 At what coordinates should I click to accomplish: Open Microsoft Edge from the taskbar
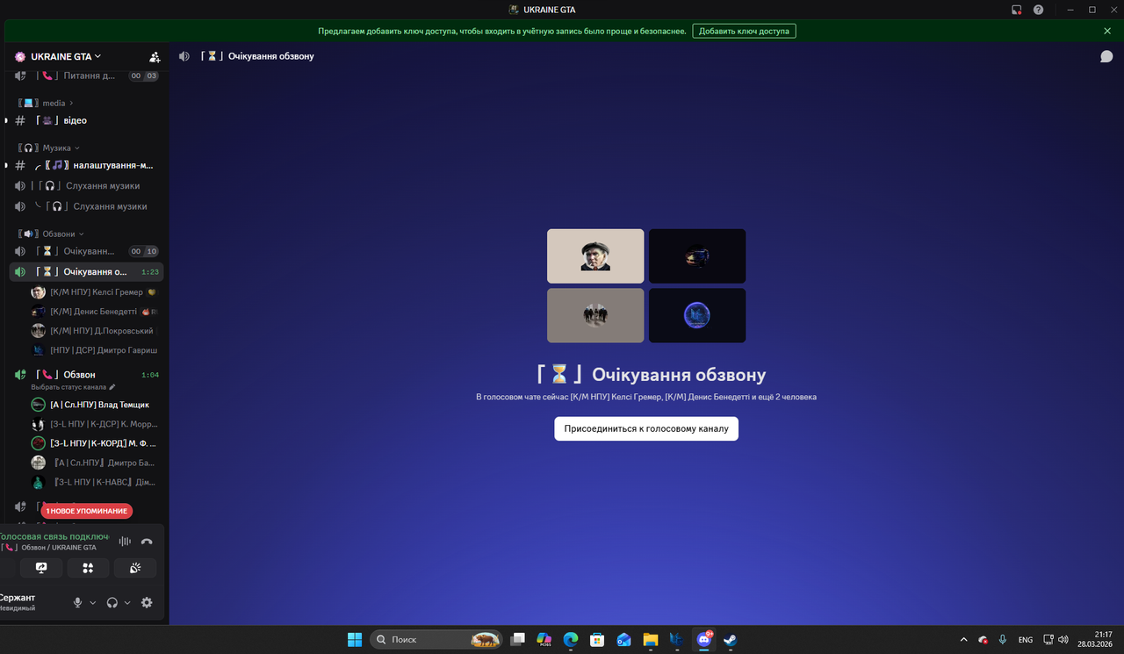coord(570,639)
